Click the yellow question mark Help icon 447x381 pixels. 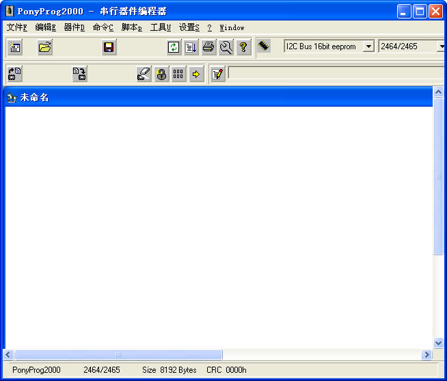click(243, 47)
